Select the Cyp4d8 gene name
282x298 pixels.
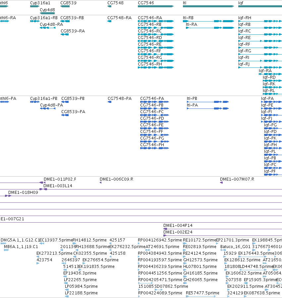[47, 10]
